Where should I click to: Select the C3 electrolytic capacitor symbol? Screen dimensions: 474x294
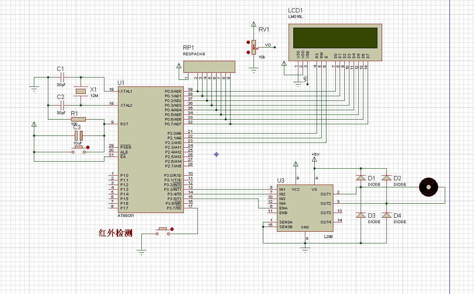click(78, 136)
